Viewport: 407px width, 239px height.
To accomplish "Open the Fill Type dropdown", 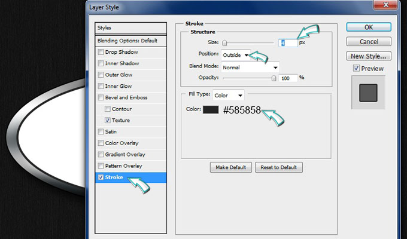I will click(x=229, y=96).
